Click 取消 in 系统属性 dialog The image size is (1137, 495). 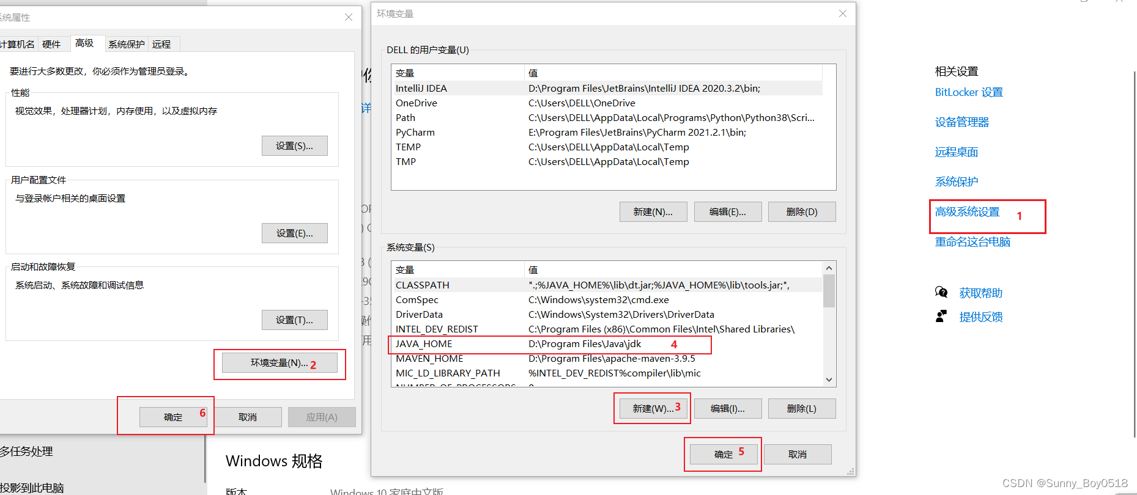point(248,417)
